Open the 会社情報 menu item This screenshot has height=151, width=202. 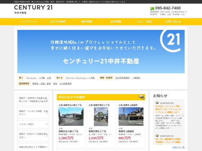[x=115, y=21]
